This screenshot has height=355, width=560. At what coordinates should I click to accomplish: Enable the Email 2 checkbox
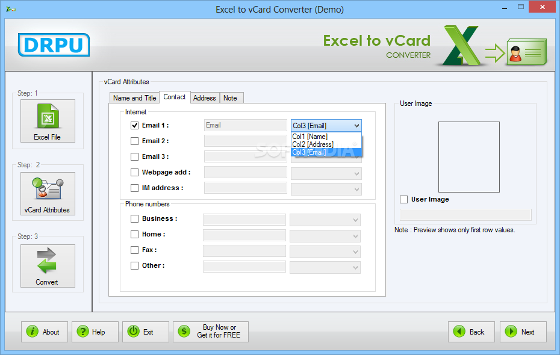point(135,141)
